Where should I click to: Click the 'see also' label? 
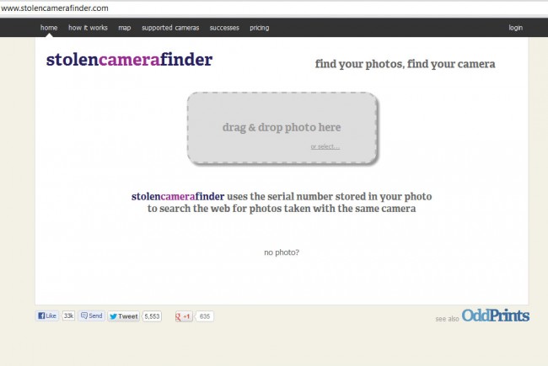(447, 319)
